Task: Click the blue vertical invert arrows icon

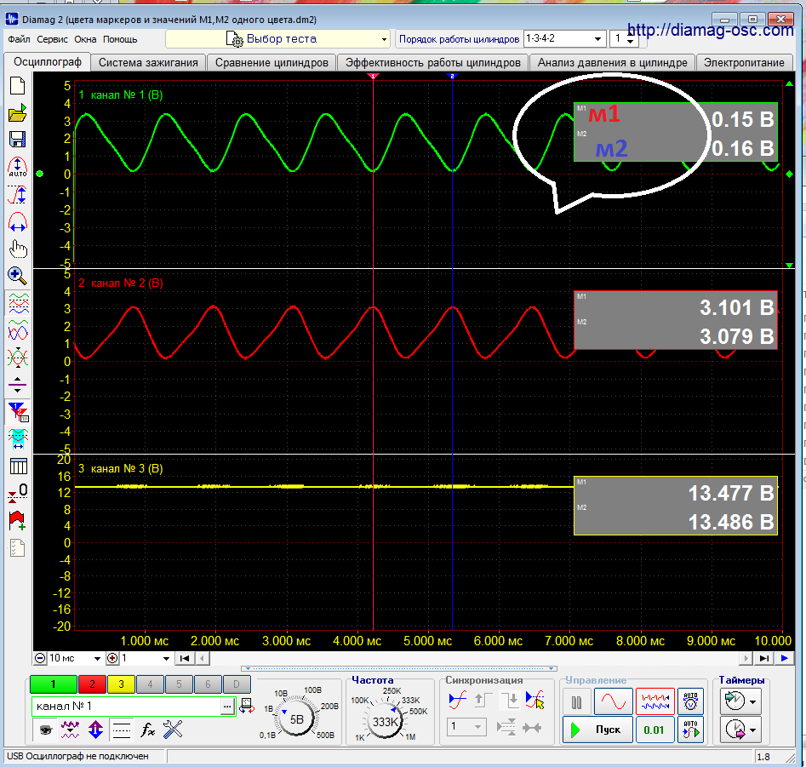Action: (x=95, y=730)
